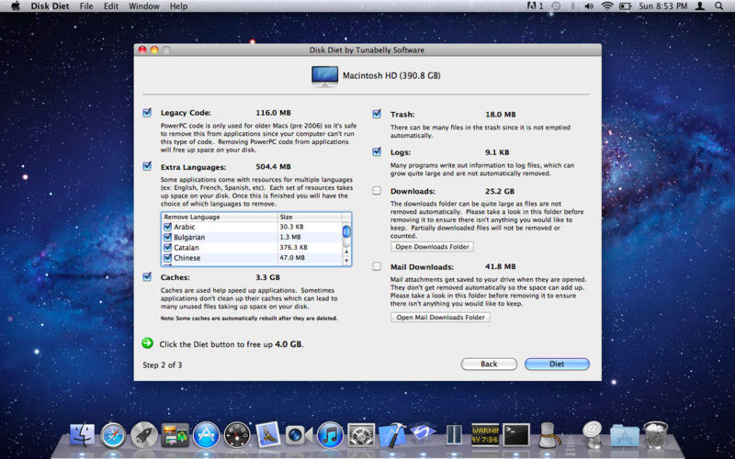Viewport: 735px width, 459px height.
Task: Uncheck the Catalan language checkbox
Action: pyautogui.click(x=168, y=247)
